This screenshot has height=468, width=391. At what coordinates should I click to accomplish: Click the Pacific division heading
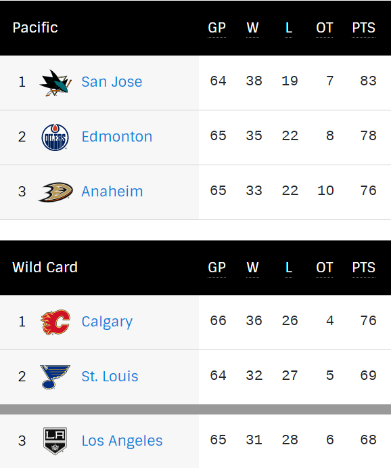pos(35,28)
